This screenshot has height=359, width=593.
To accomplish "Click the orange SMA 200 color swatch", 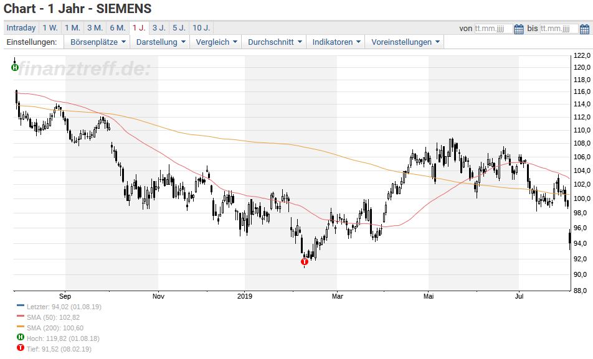I will pyautogui.click(x=21, y=327).
